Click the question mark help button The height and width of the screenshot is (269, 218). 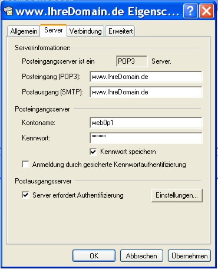click(x=190, y=11)
